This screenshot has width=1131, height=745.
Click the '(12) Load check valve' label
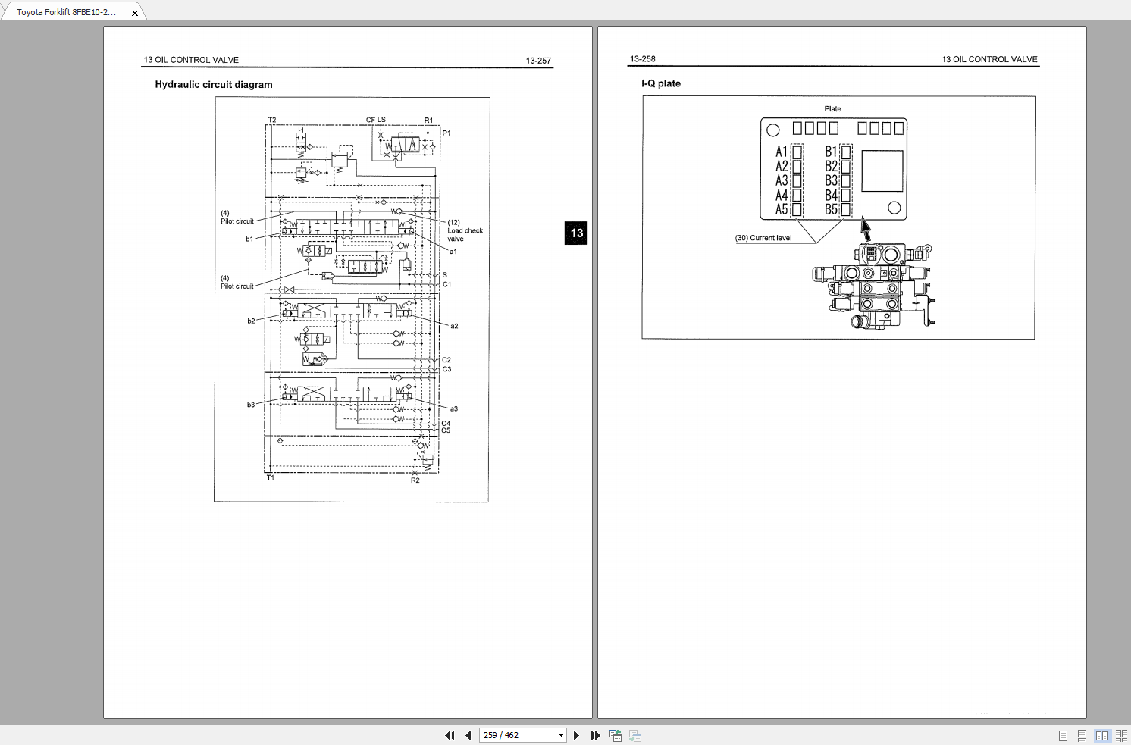click(x=465, y=230)
